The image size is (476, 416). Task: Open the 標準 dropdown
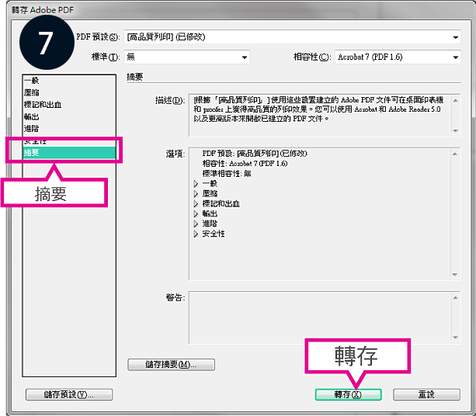click(186, 57)
